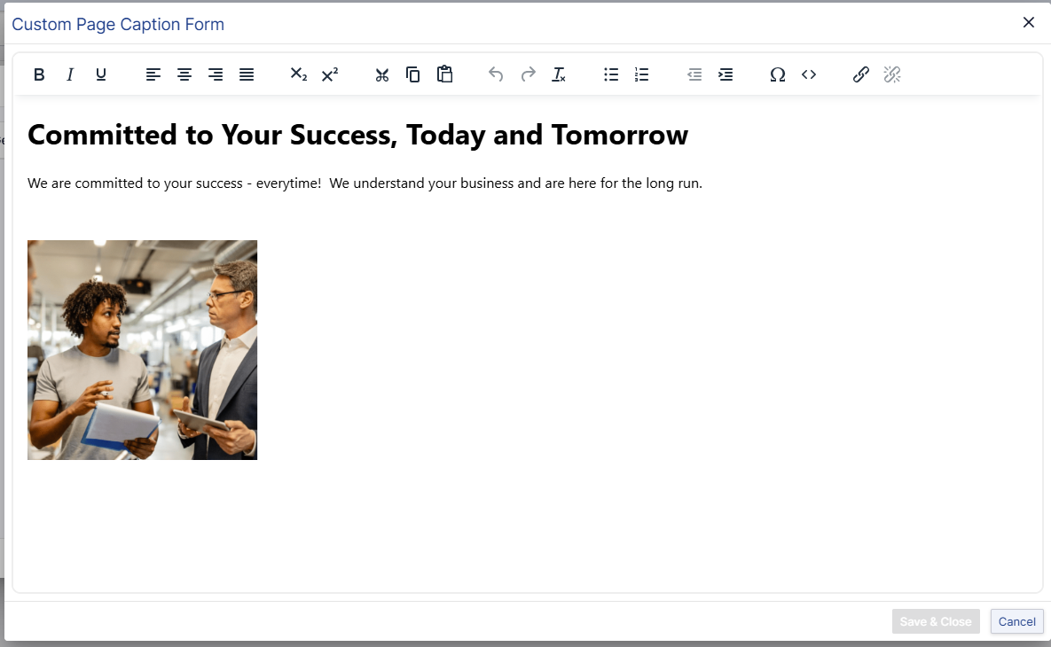The height and width of the screenshot is (647, 1051).
Task: Clear text formatting
Action: pyautogui.click(x=559, y=74)
